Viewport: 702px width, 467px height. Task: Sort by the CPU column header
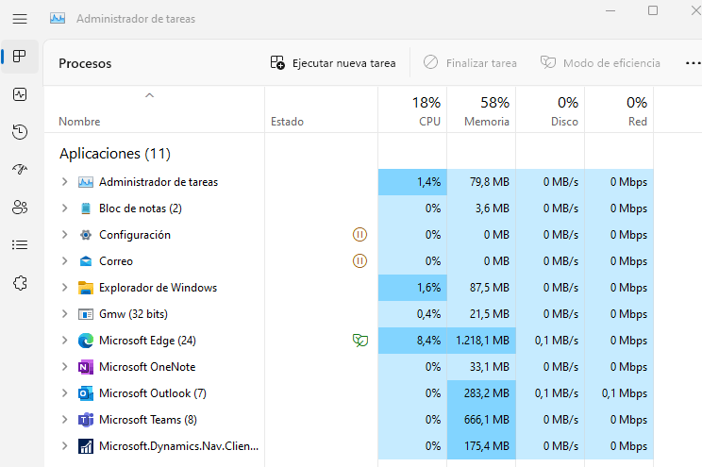click(x=412, y=110)
